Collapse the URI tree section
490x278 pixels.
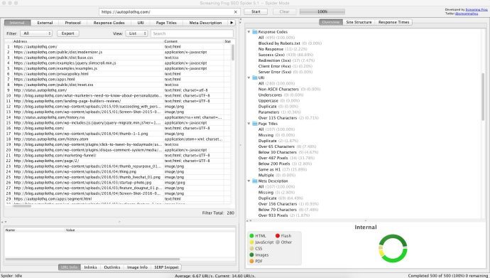(249, 78)
